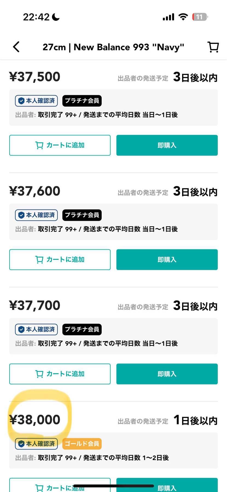
Task: Add the ¥37,600 listing to cart
Action: pos(60,260)
